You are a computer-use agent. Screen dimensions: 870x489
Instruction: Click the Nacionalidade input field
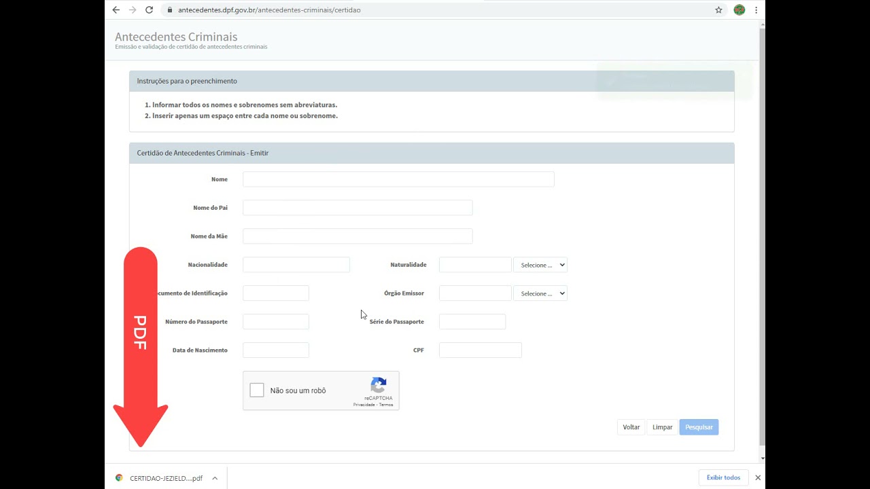[296, 265]
